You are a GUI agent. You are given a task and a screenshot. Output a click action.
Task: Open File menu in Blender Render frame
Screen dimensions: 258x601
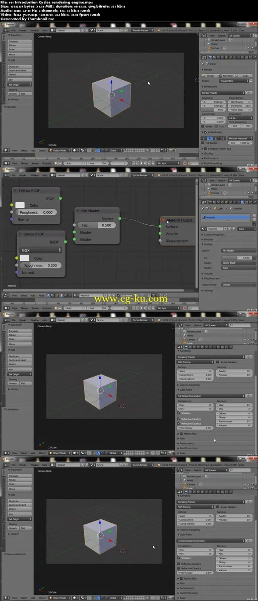click(14, 30)
